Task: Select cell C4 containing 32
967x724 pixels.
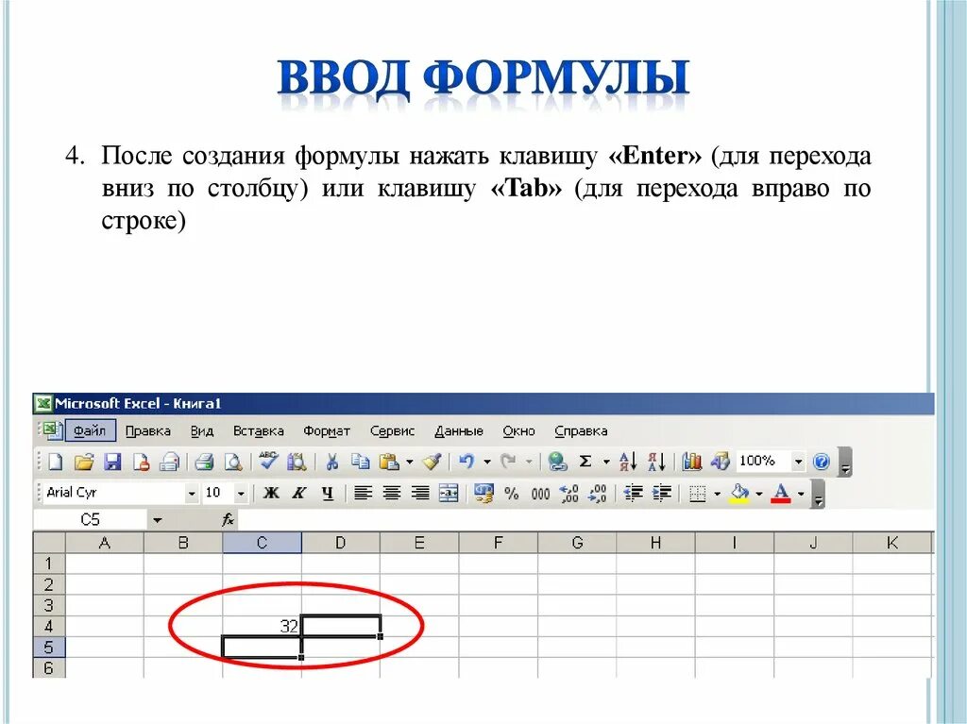Action: (263, 626)
